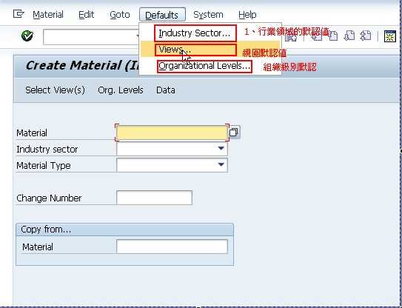
Task: Choose Views... from Defaults menu
Action: tap(195, 50)
